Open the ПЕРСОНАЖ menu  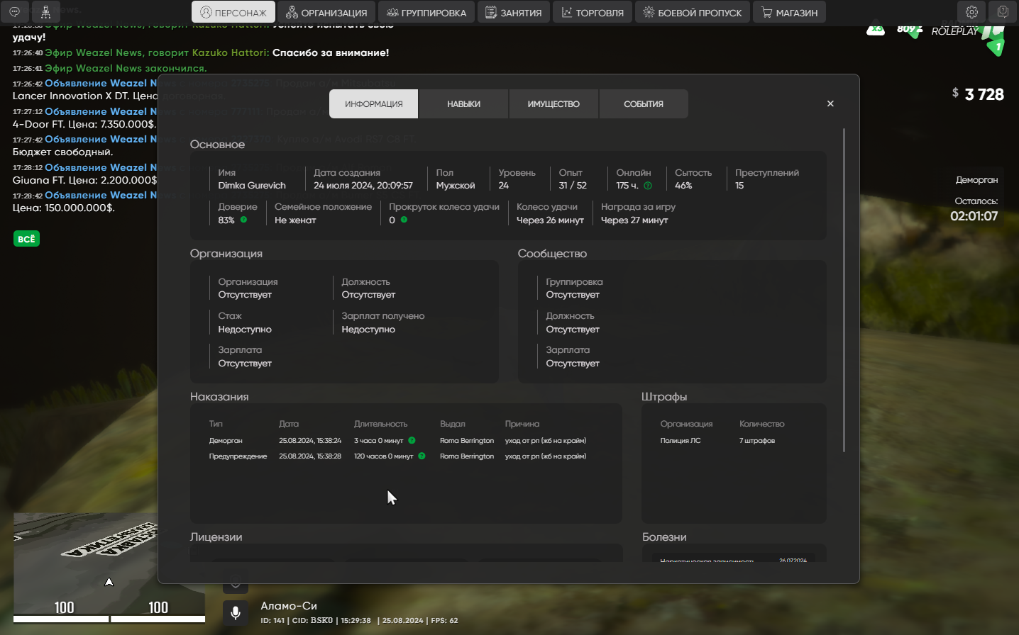pos(233,12)
